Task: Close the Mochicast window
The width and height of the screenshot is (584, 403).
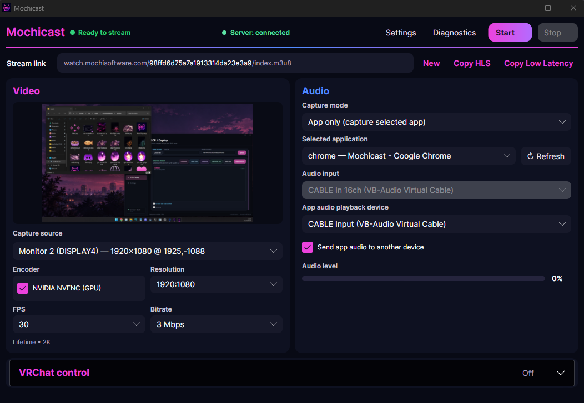Action: pos(573,8)
